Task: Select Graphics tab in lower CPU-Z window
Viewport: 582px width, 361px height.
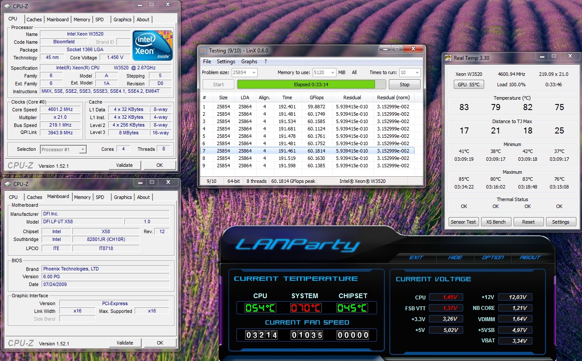Action: coord(123,197)
